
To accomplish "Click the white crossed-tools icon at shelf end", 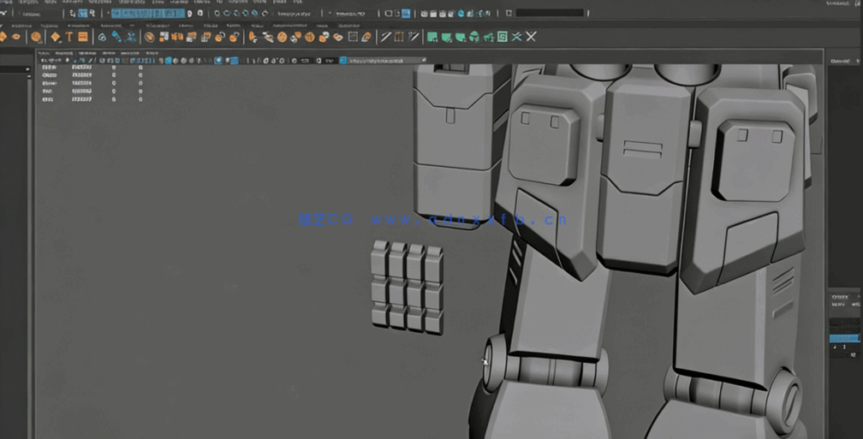I will pyautogui.click(x=531, y=37).
